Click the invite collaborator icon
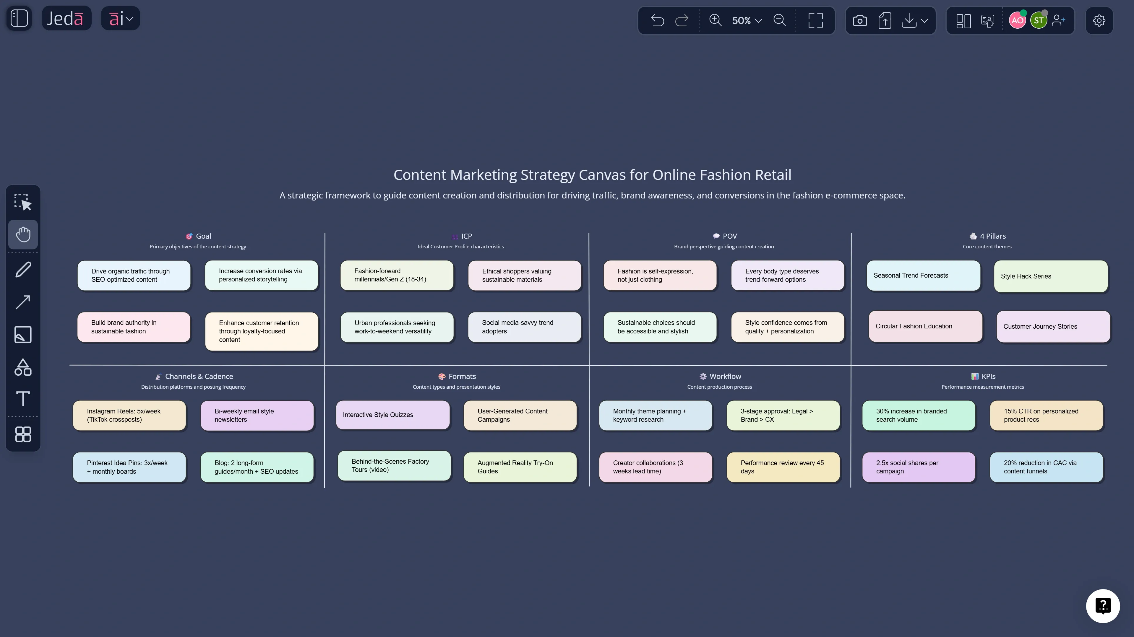The width and height of the screenshot is (1134, 637). point(1059,20)
